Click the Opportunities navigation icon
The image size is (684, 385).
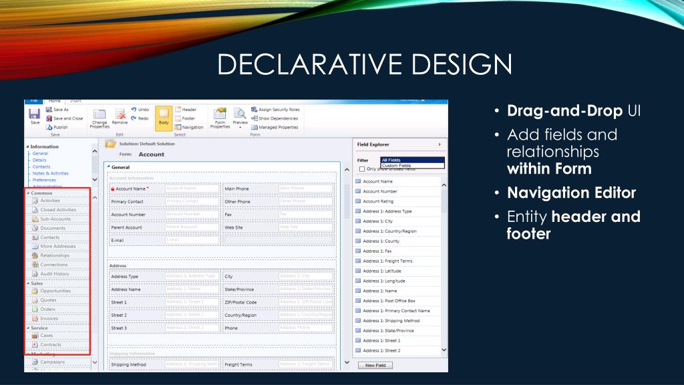[35, 291]
